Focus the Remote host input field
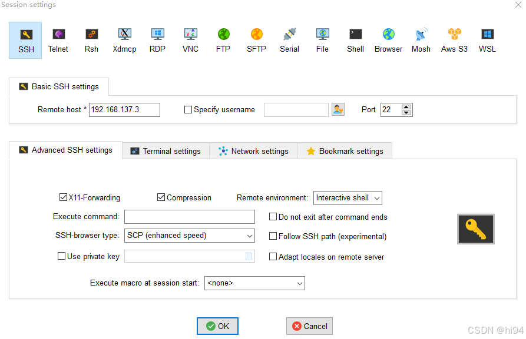This screenshot has width=526, height=339. (x=124, y=110)
